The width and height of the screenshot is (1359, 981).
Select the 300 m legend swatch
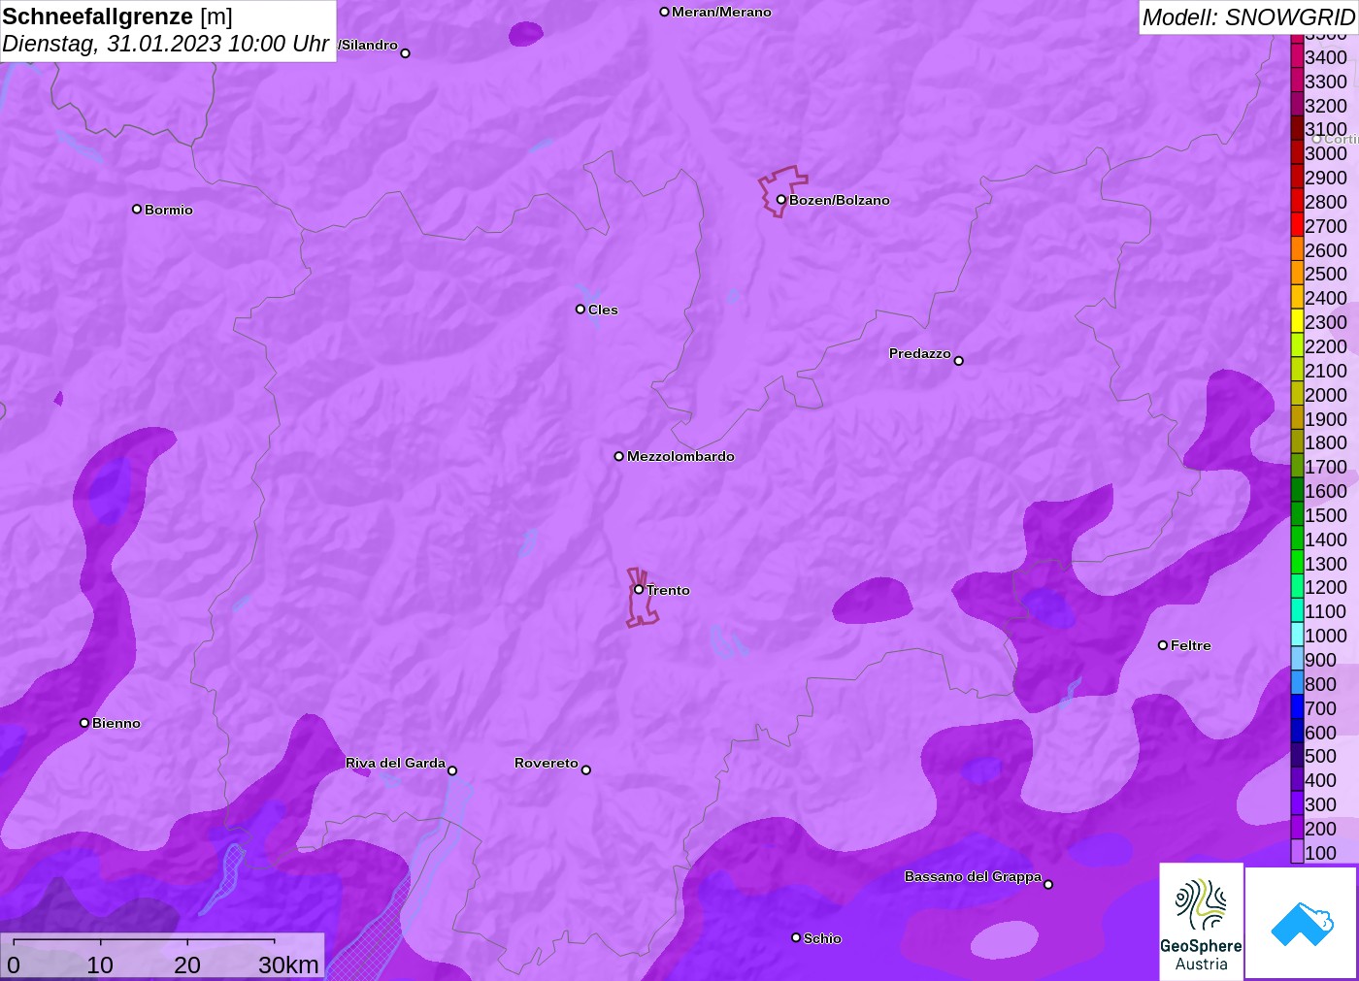1297,803
